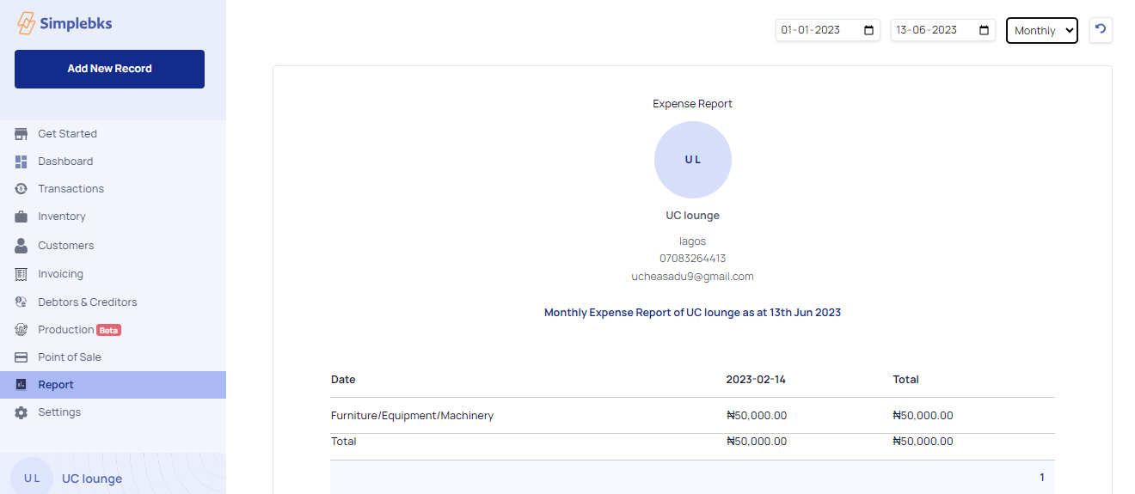
Task: Focus the start date field 01-01-2023
Action: point(827,30)
